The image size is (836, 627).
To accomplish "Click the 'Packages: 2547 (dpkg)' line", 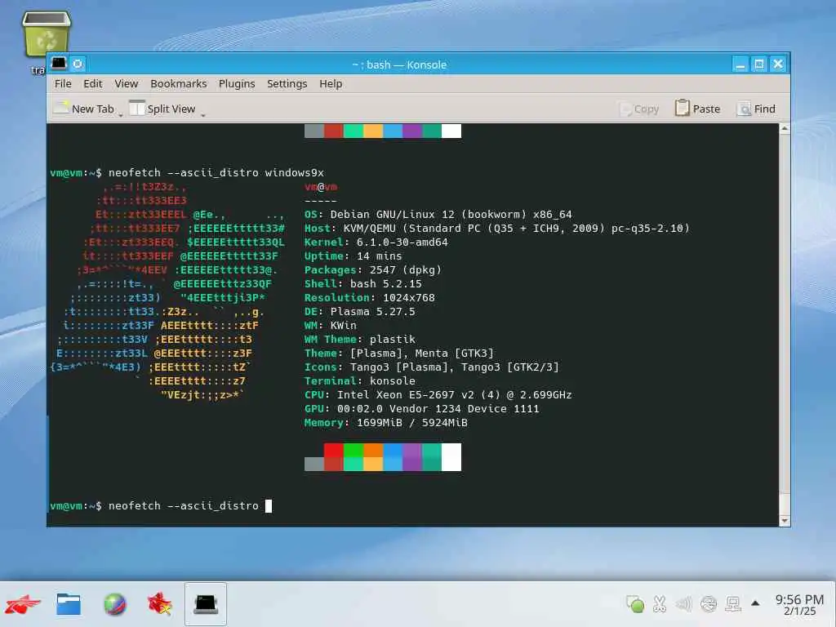I will pyautogui.click(x=372, y=269).
